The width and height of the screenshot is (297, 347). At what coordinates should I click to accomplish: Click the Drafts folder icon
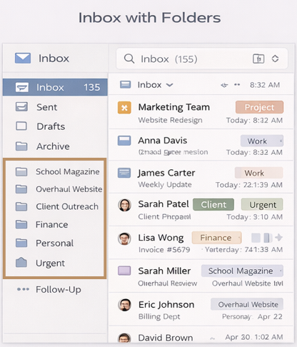(21, 126)
